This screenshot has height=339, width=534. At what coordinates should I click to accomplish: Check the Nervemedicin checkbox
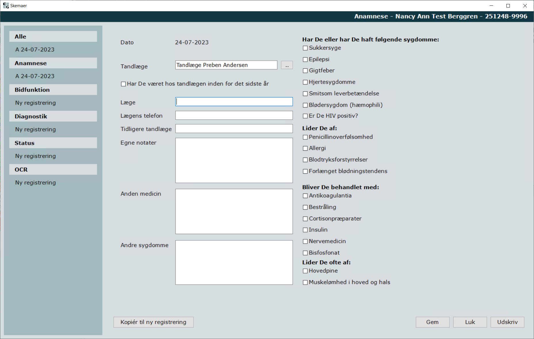305,242
